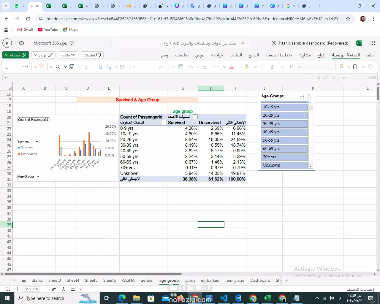This screenshot has height=304, width=380.
Task: Click the borders icon in the toolbar
Action: 262,67
